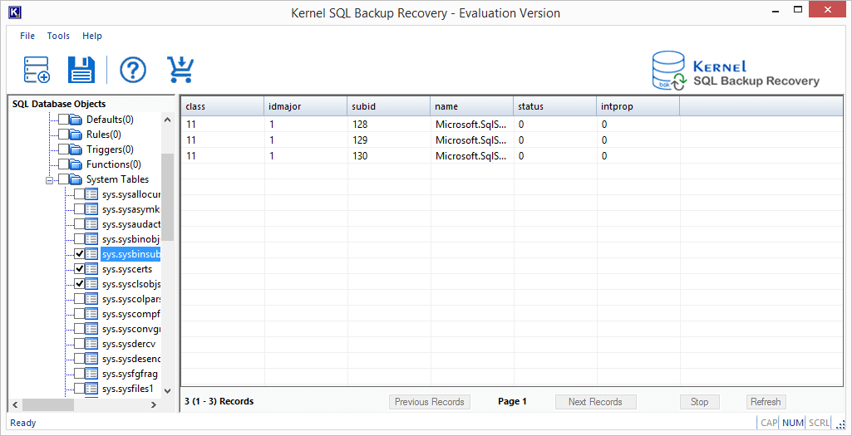
Task: Click the Defaults(0) folder icon
Action: (76, 120)
